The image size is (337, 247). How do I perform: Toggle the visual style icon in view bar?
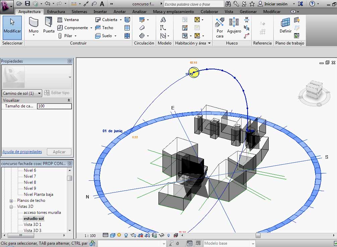coord(113,235)
